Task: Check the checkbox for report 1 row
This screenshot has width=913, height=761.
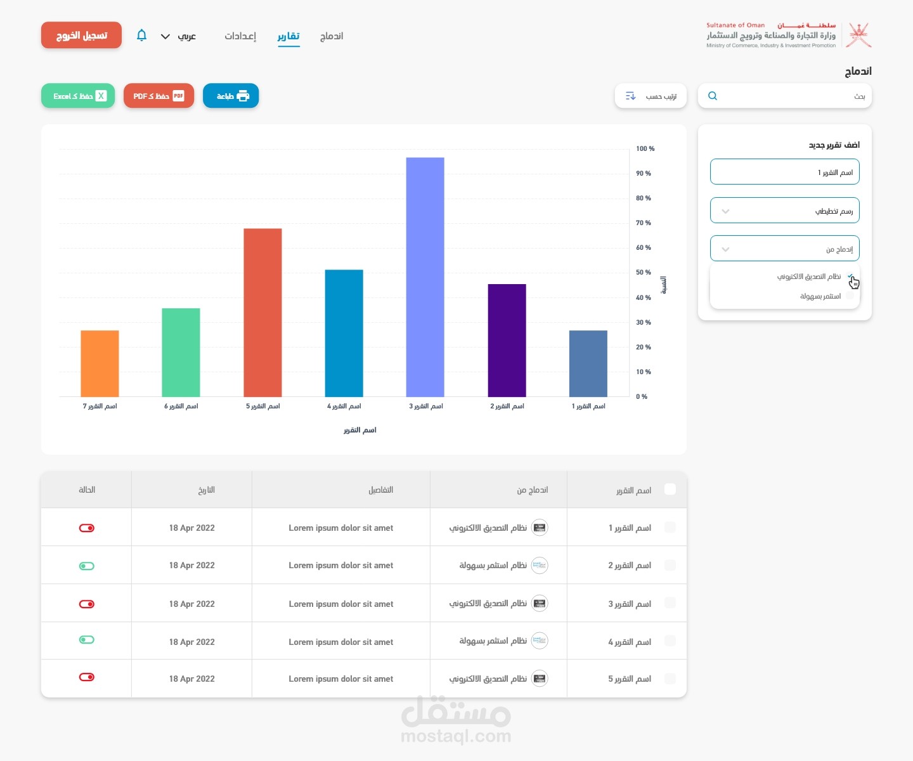Action: click(670, 527)
